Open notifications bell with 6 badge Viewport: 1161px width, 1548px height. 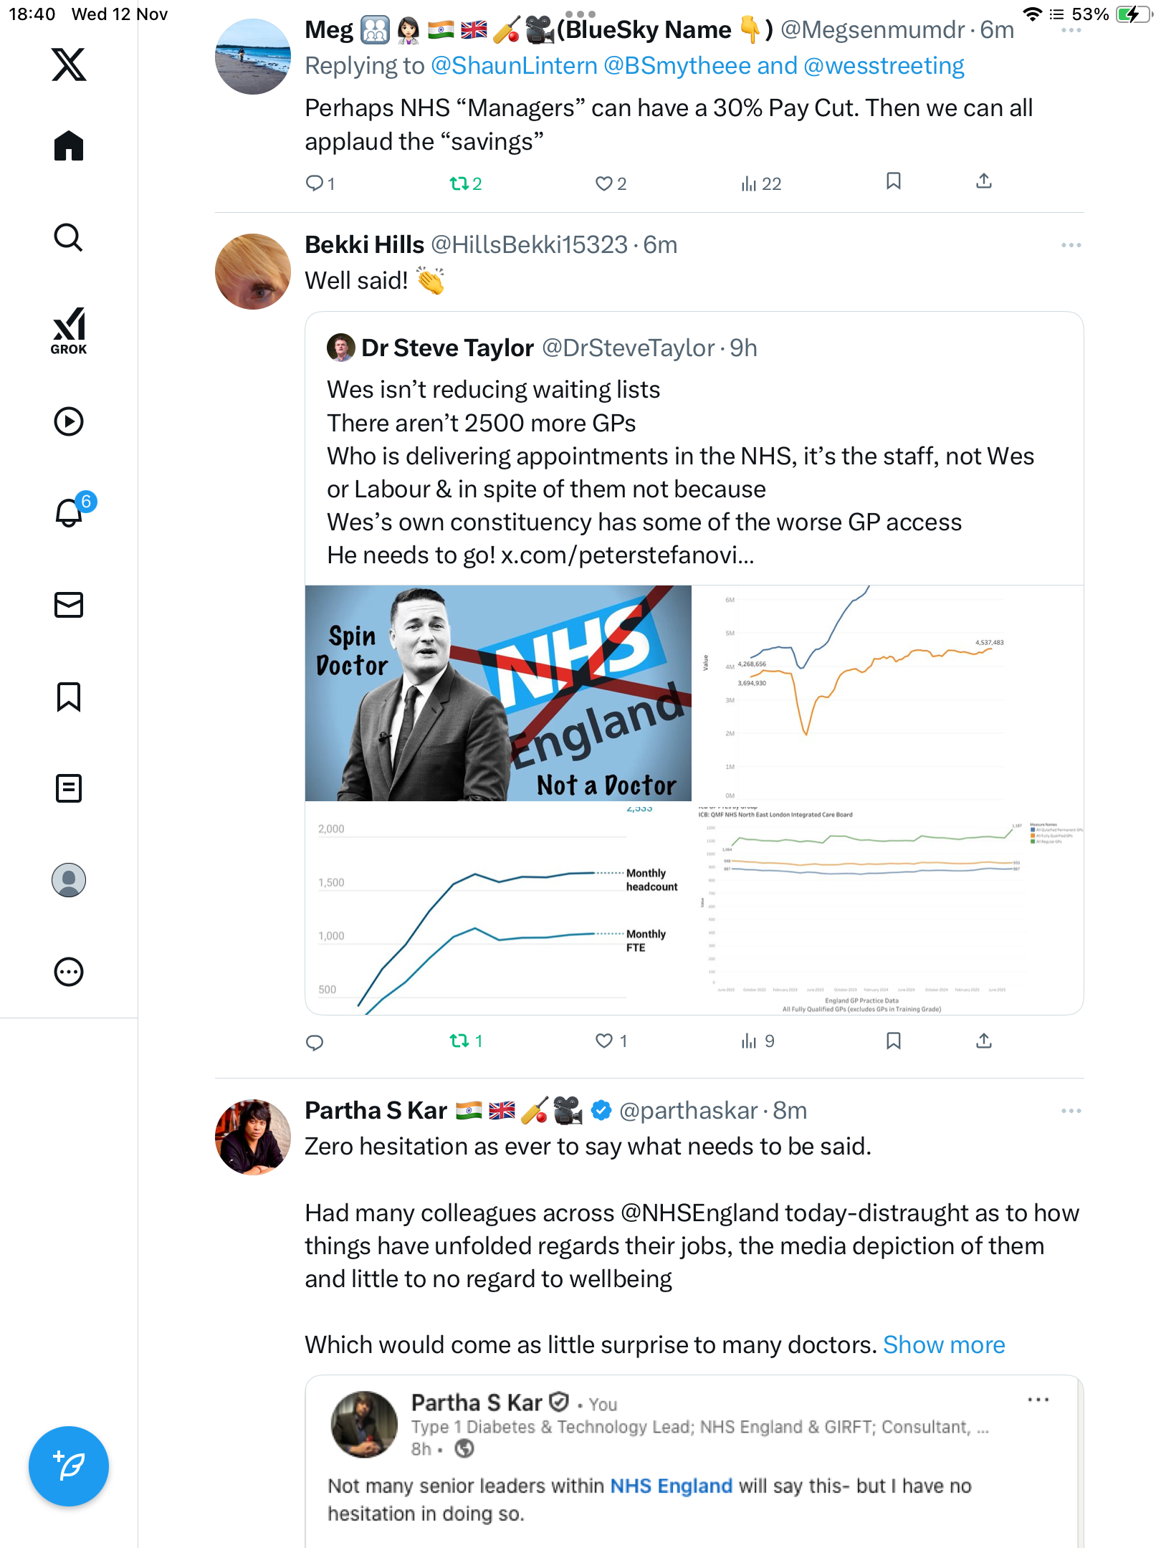pos(70,512)
